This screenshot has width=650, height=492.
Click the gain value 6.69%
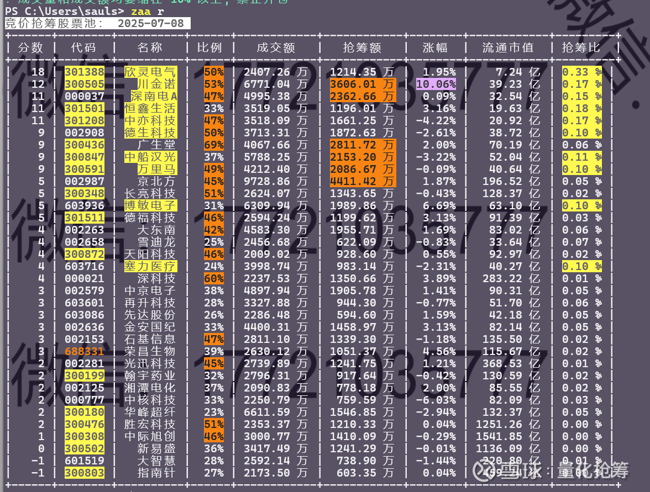439,206
